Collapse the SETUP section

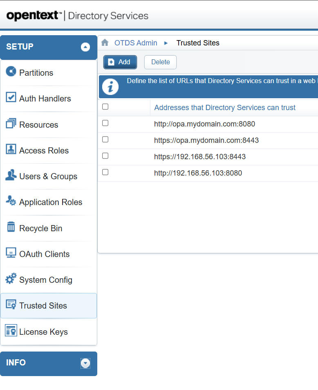[85, 47]
